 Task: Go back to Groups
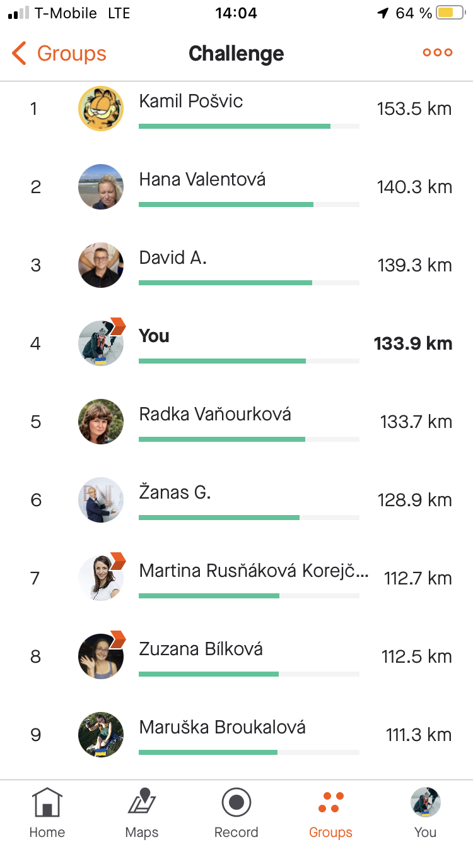(x=59, y=54)
